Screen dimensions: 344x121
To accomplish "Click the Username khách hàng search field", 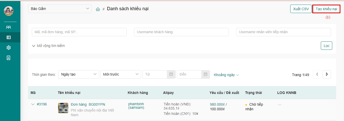I will click(181, 32).
